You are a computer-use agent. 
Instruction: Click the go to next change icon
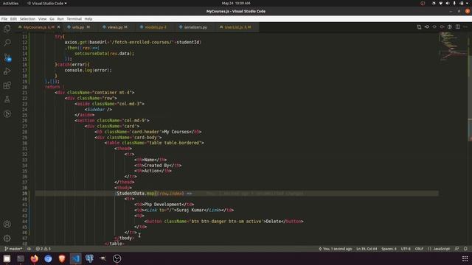pyautogui.click(x=434, y=27)
